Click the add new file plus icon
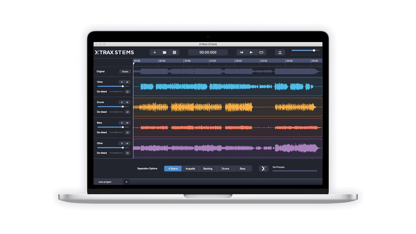 click(155, 52)
